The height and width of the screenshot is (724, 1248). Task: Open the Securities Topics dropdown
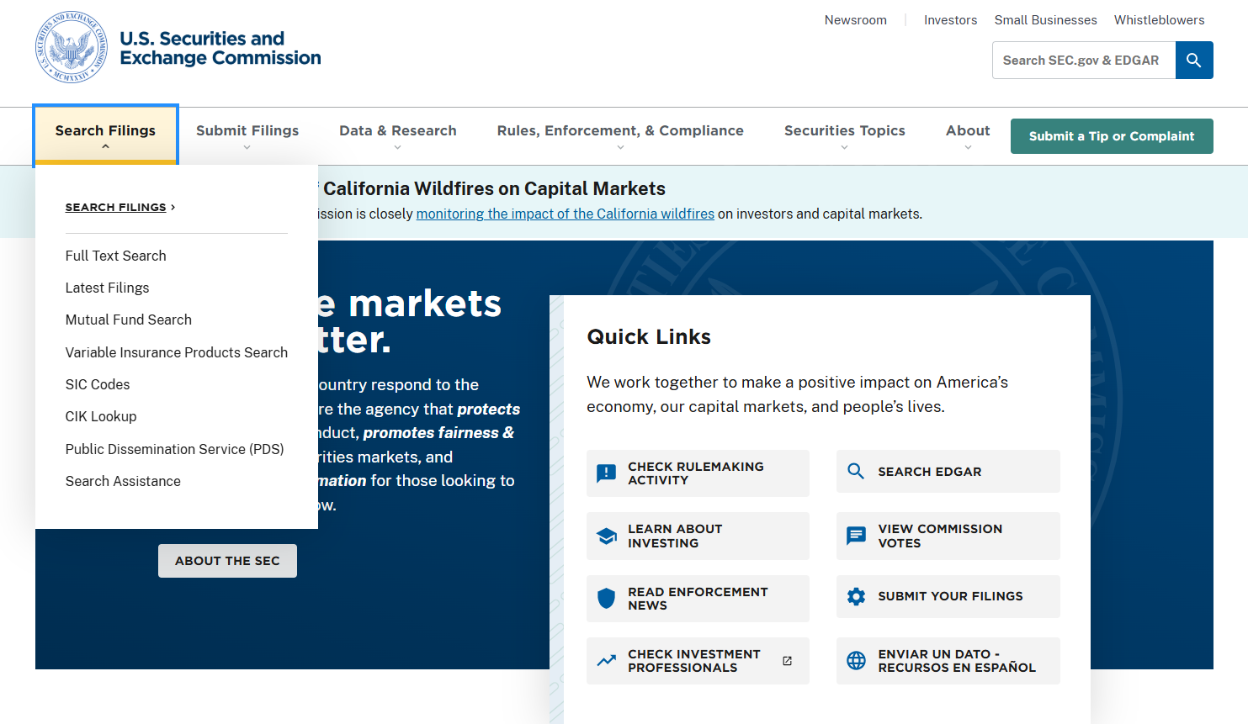point(844,135)
